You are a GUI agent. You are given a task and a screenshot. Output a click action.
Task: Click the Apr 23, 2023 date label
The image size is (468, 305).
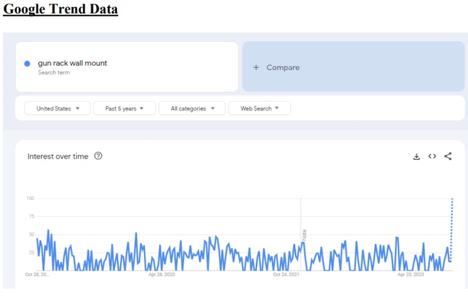click(x=410, y=275)
